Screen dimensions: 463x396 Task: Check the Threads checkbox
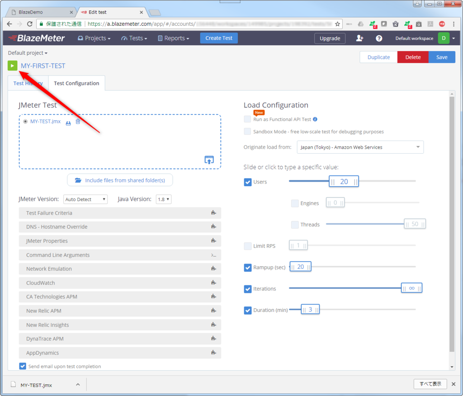[295, 224]
